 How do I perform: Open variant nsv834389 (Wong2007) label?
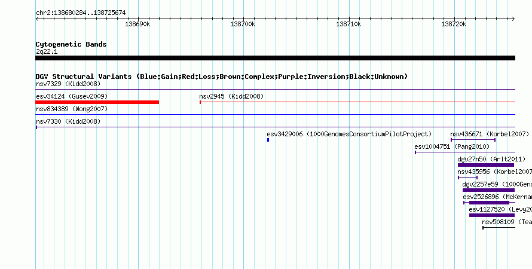72,109
